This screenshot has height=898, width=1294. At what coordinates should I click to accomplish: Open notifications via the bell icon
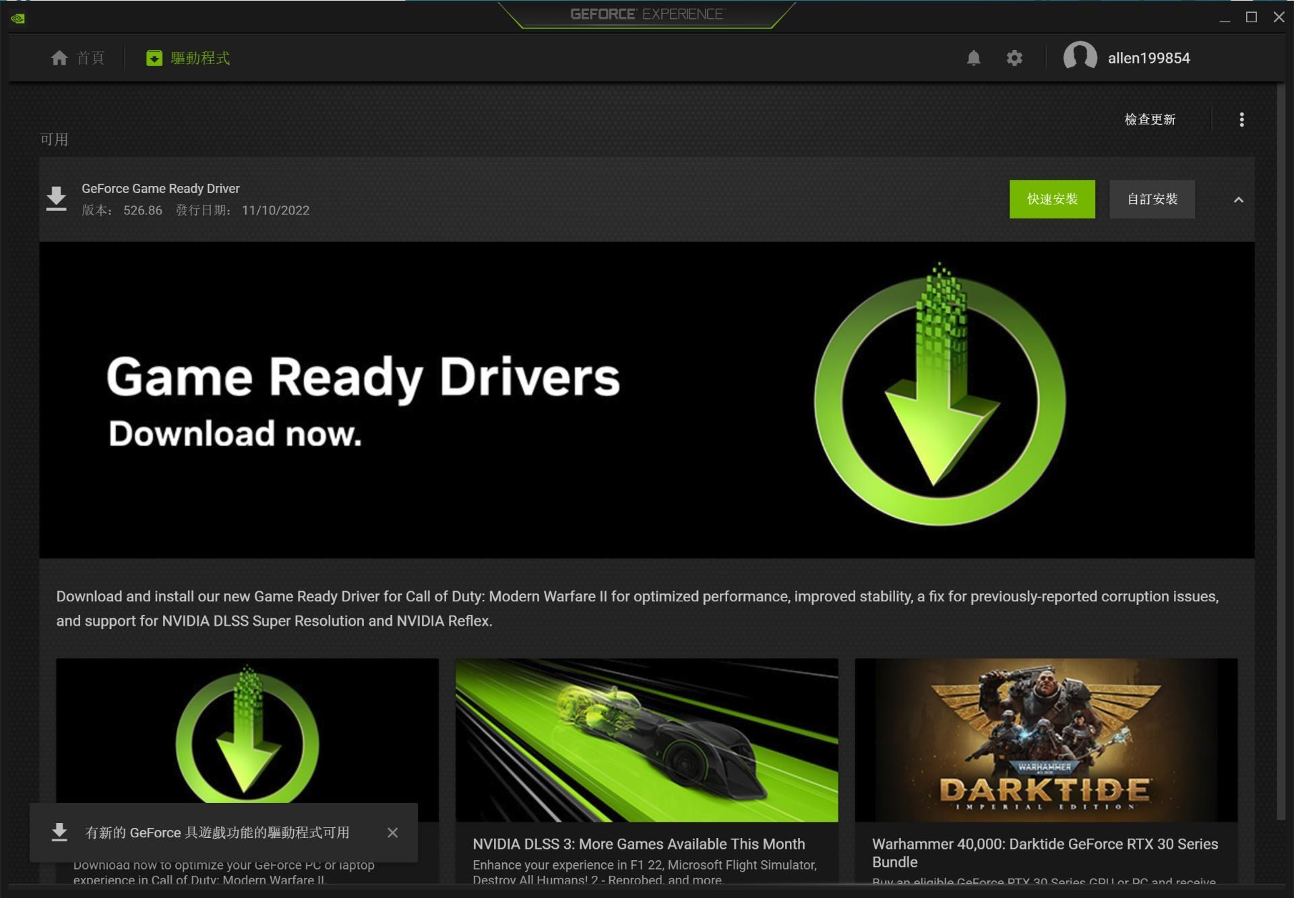pyautogui.click(x=973, y=58)
